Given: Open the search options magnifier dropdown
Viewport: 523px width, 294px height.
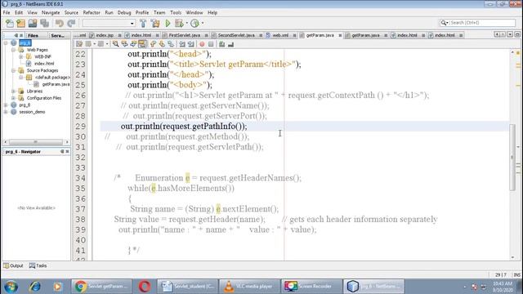Looking at the screenshot, I should (444, 23).
